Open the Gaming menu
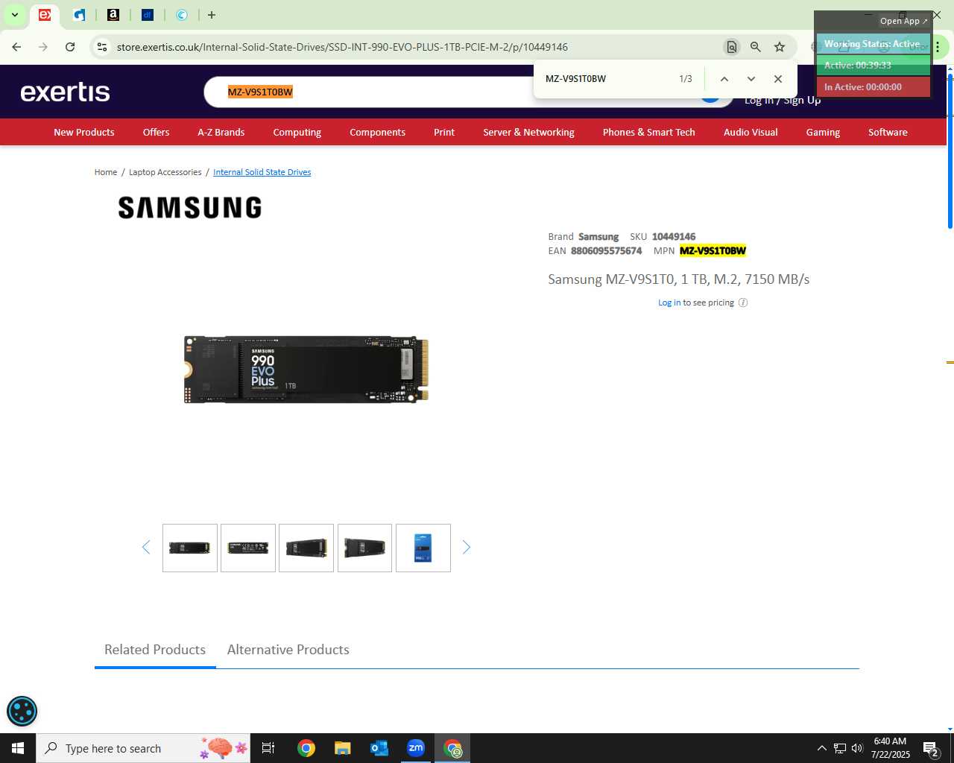Image resolution: width=954 pixels, height=763 pixels. (x=823, y=132)
